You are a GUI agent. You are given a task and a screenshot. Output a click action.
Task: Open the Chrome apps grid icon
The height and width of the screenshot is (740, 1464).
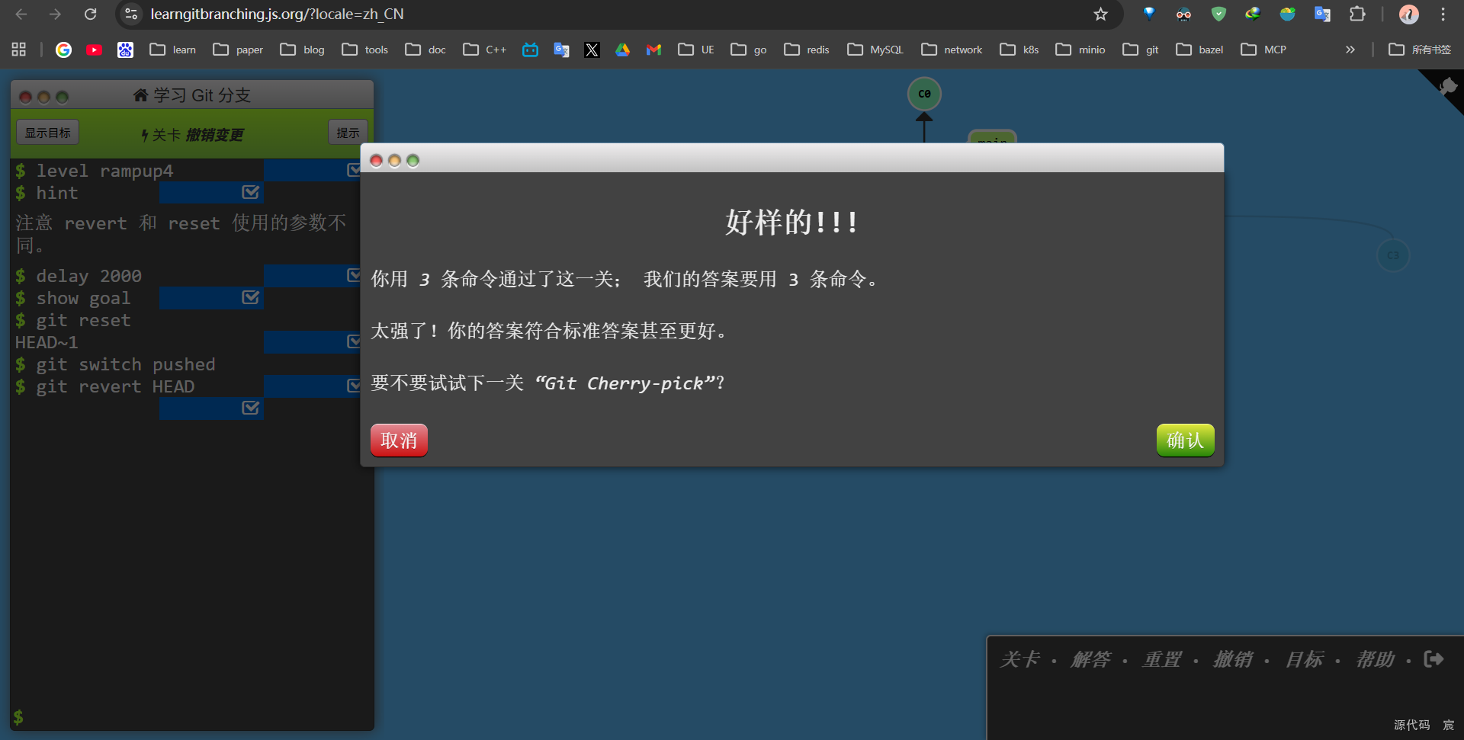[19, 50]
